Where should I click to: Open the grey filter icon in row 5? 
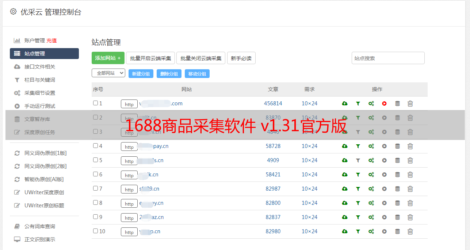358,160
